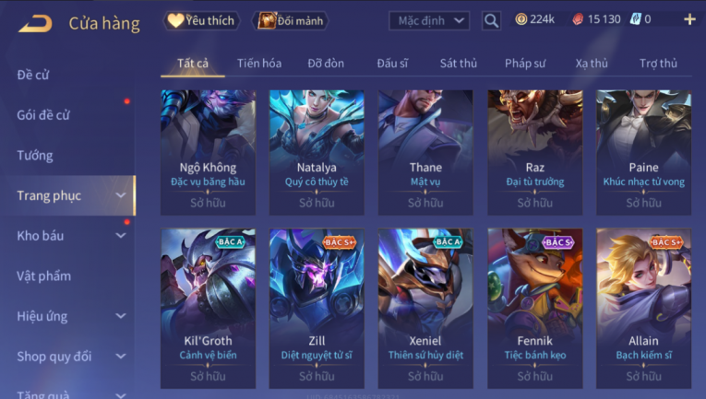
Task: Tap the gold coin balance icon
Action: tap(521, 19)
